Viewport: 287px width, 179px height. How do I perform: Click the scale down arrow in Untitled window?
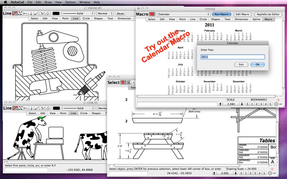[x=242, y=104]
